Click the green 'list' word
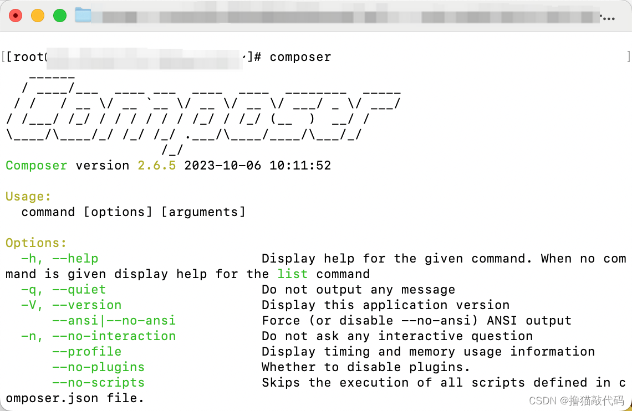632x411 pixels. point(293,274)
